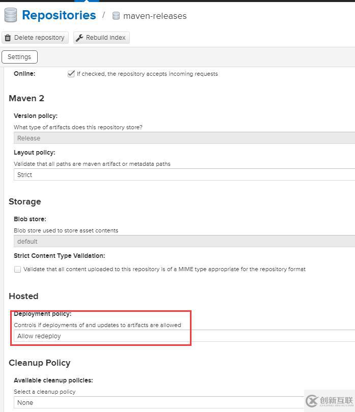The image size is (355, 412).
Task: Open the Layout policy Strict dropdown
Action: (184, 175)
